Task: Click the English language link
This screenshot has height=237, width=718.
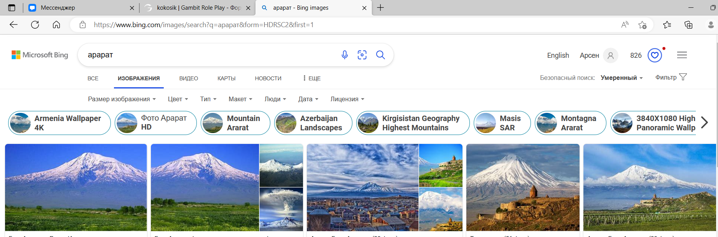Action: [x=558, y=55]
